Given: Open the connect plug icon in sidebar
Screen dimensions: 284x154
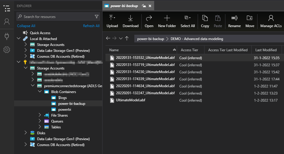Looking at the screenshot, I should [7, 36].
